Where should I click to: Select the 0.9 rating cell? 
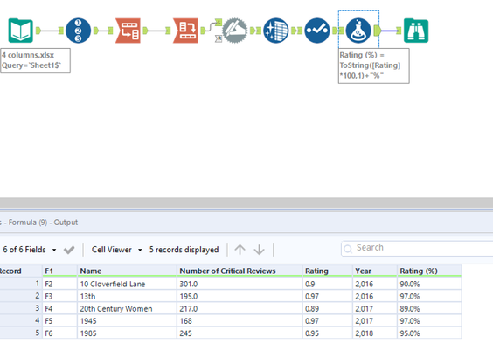tap(327, 284)
